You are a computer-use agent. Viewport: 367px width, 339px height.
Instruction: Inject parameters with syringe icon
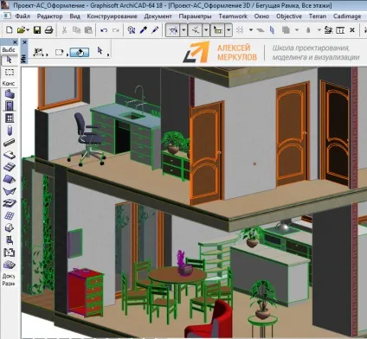pyautogui.click(x=155, y=29)
